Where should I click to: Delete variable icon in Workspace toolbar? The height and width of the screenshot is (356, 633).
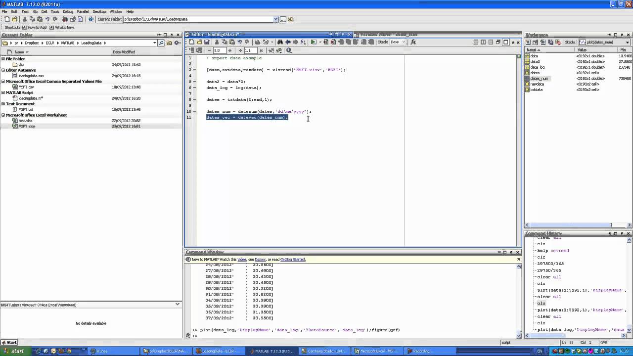pyautogui.click(x=557, y=42)
